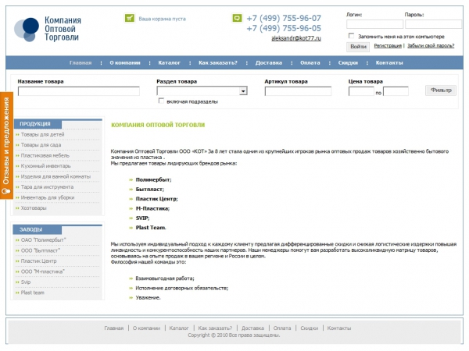This screenshot has height=351, width=469.
Task: Toggle the включая подразделы checkbox
Action: click(x=161, y=101)
